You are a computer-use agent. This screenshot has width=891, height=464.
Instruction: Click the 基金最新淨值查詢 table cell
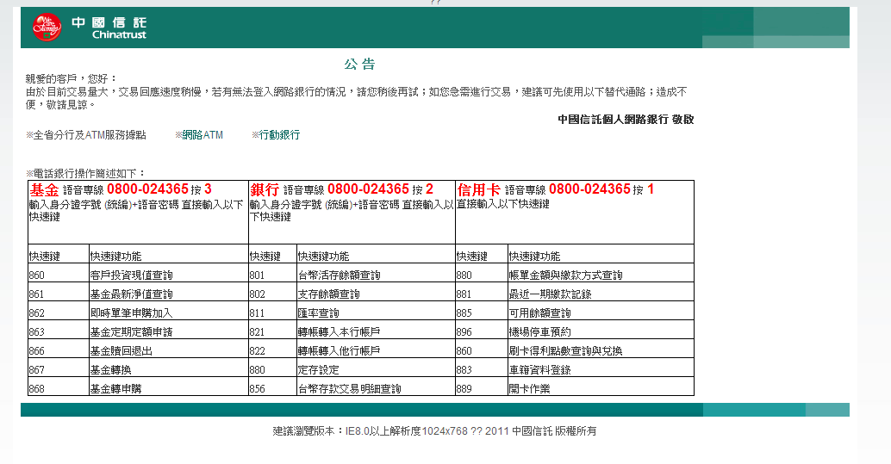tap(131, 294)
